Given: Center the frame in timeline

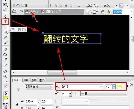Looking at the screenshot, I should click(x=51, y=6).
